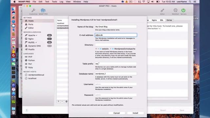Toggle the Nginx server switch
Viewport: 210px width, 118px height.
50,39
